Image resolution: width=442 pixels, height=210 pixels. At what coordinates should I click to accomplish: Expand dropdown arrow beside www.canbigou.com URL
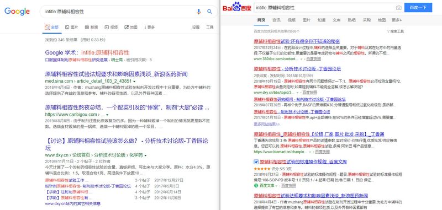[107, 115]
